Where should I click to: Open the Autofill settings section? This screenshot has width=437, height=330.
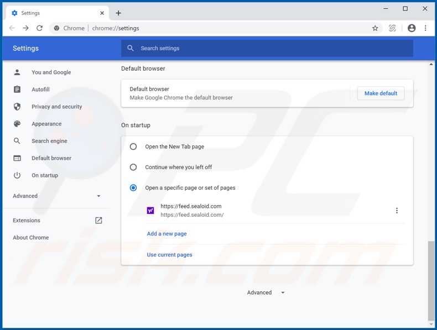click(41, 90)
